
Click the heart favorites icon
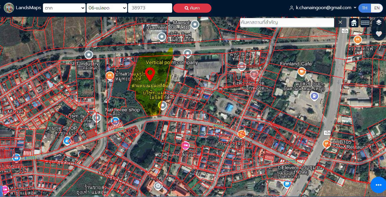click(379, 34)
